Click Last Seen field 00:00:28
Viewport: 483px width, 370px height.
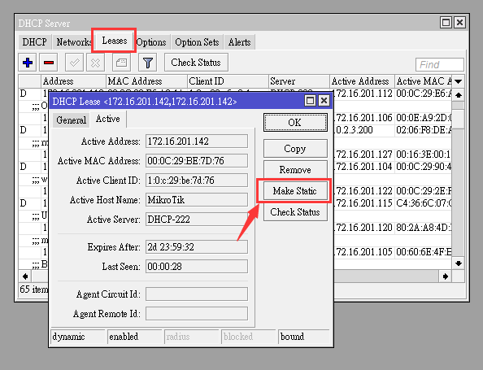pyautogui.click(x=197, y=267)
